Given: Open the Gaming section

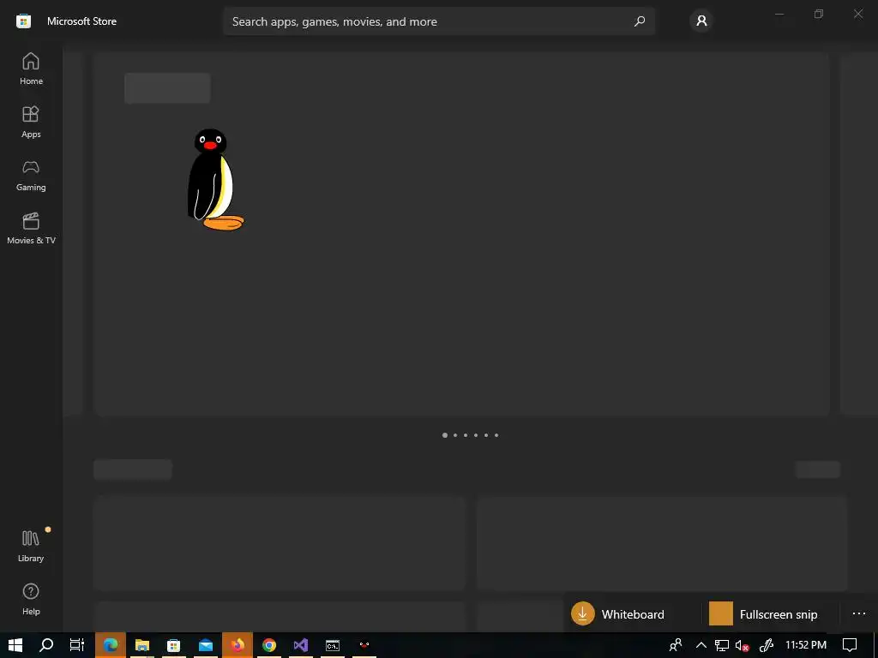Looking at the screenshot, I should click(x=31, y=175).
